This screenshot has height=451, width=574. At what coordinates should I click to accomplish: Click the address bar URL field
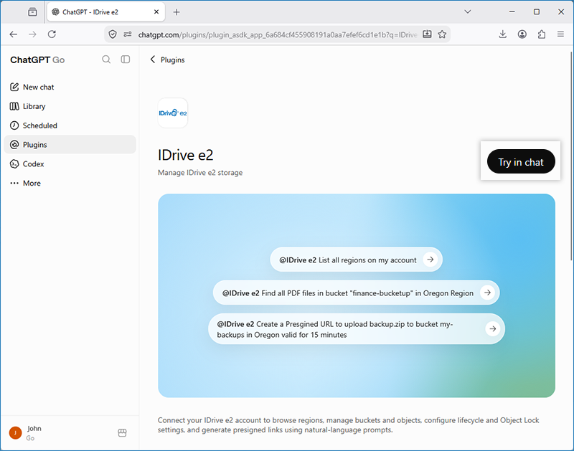click(x=278, y=34)
